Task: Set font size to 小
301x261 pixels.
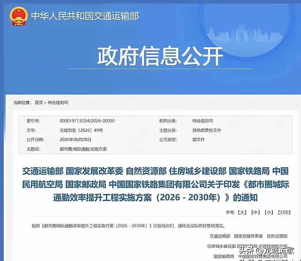Action: [x=269, y=212]
